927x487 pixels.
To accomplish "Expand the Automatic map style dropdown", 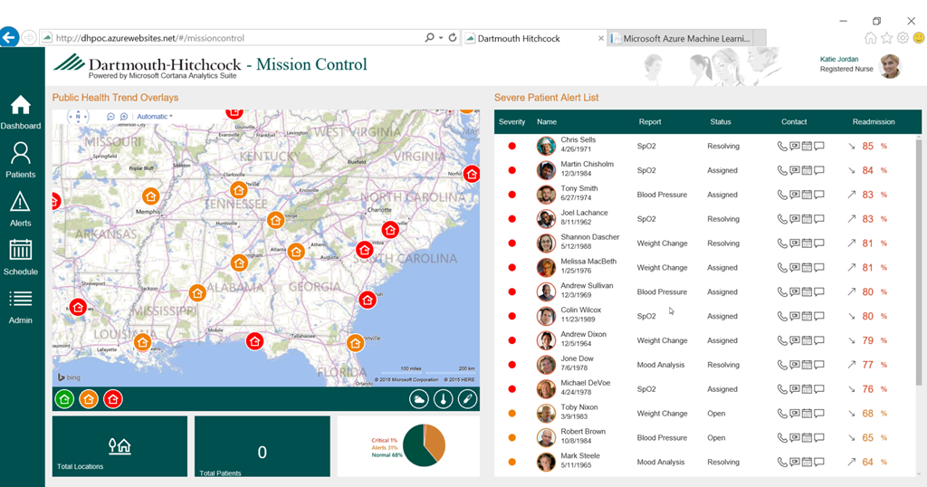I will click(x=155, y=117).
